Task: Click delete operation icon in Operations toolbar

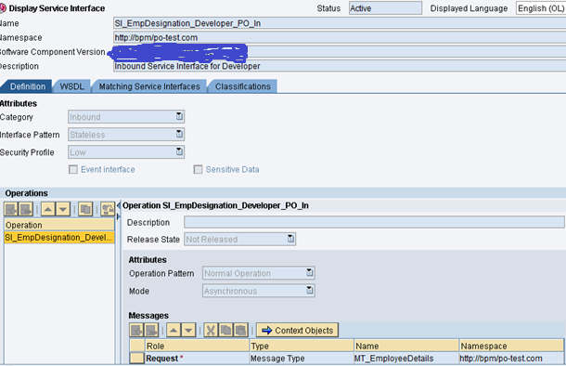Action: [26, 209]
